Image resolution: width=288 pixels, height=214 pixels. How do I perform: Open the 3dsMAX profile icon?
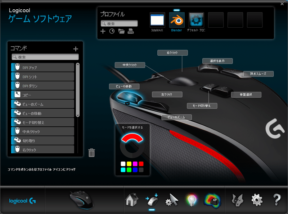click(x=157, y=20)
